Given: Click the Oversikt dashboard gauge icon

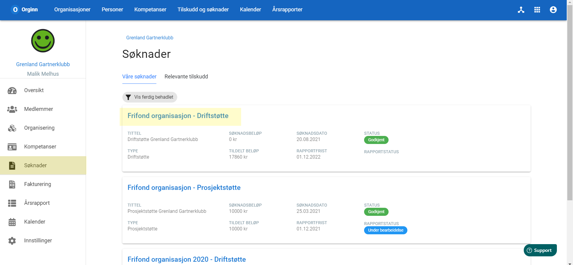Looking at the screenshot, I should 12,90.
